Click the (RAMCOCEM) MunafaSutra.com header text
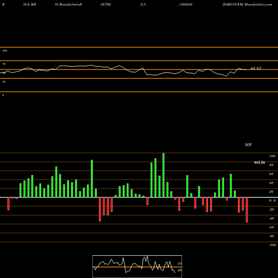Screen dimensions: 278x278 point(247,4)
